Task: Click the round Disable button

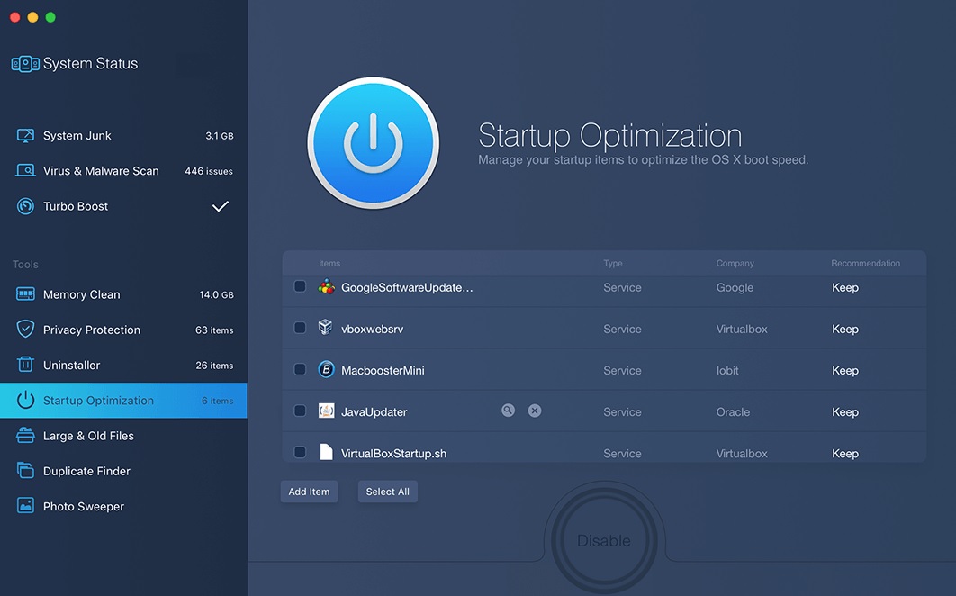Action: point(604,540)
